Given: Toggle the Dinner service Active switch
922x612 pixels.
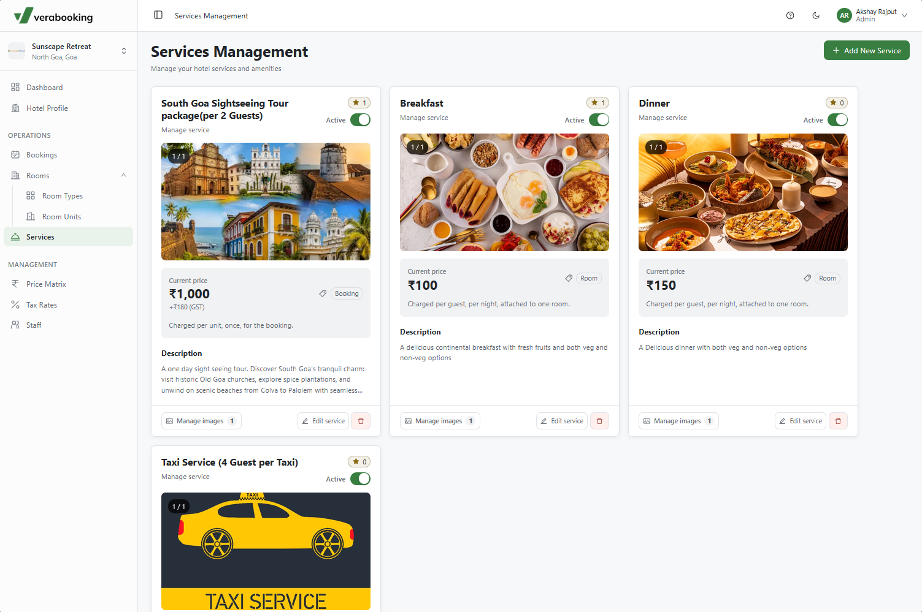Looking at the screenshot, I should (837, 120).
